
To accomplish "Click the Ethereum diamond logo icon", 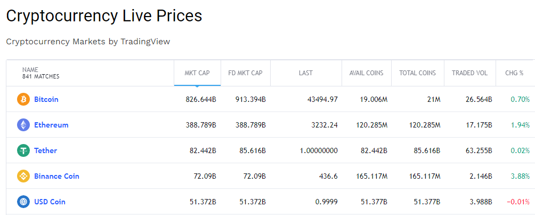I will 23,125.
